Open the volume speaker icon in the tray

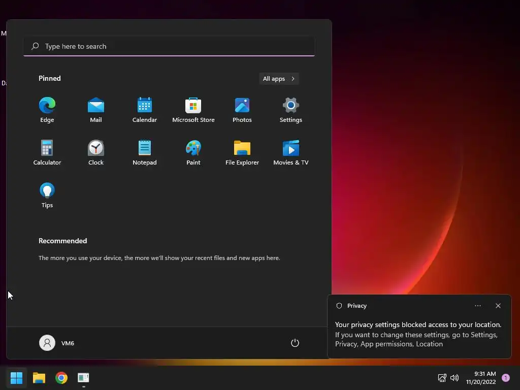(x=454, y=378)
